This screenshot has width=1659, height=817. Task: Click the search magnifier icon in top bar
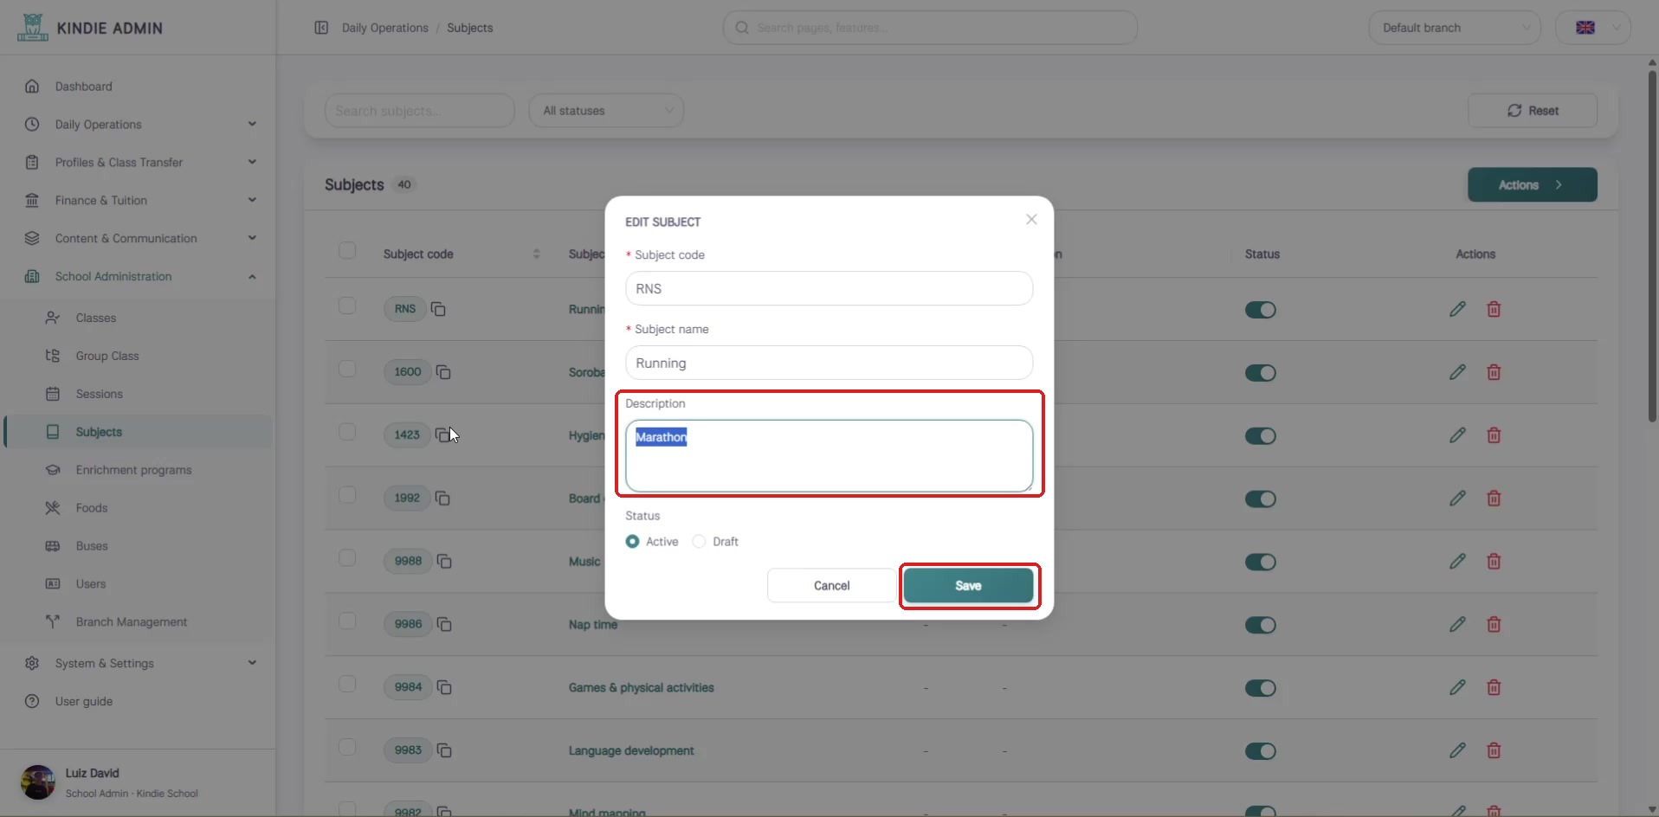742,28
